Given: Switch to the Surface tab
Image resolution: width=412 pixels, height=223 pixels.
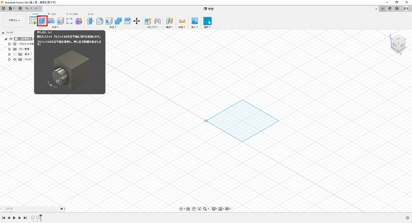Looking at the screenshot, I should [52, 14].
